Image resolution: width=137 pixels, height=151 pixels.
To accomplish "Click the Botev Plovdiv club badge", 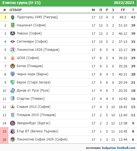I will point(13,66).
